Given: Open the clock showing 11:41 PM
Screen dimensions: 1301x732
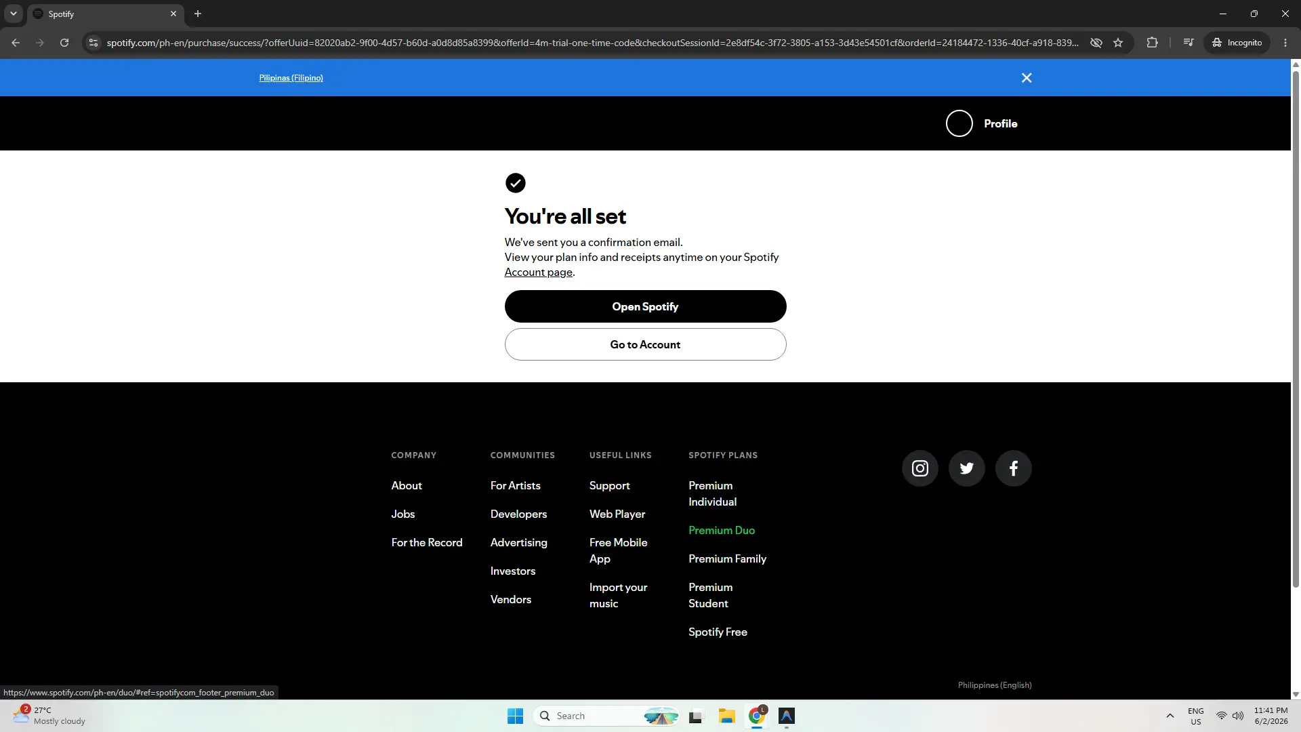Looking at the screenshot, I should [1271, 716].
